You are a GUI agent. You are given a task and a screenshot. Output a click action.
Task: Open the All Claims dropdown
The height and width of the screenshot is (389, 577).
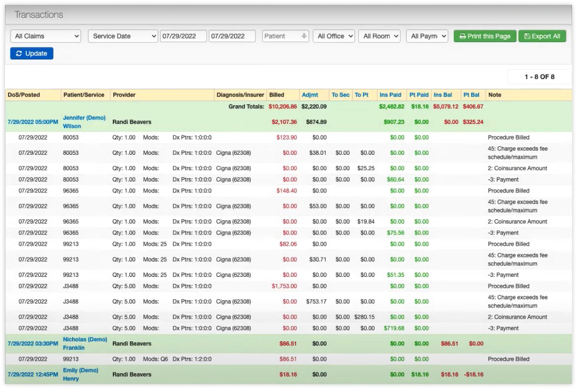click(x=45, y=36)
